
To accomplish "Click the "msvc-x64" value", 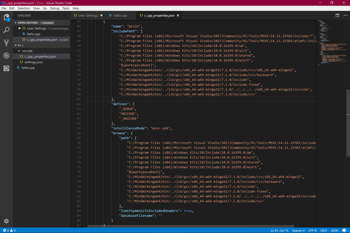I will pos(160,128).
